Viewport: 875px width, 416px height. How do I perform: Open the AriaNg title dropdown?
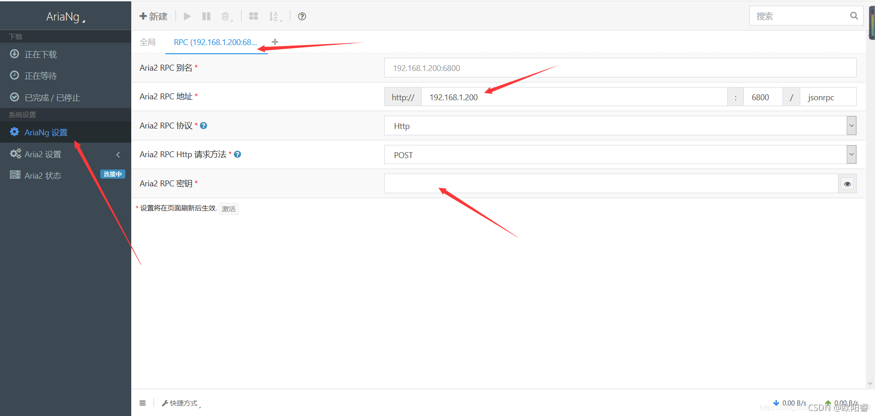66,17
